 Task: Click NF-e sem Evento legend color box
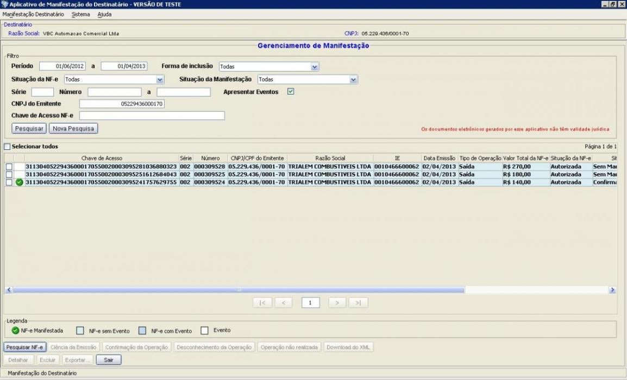click(80, 331)
